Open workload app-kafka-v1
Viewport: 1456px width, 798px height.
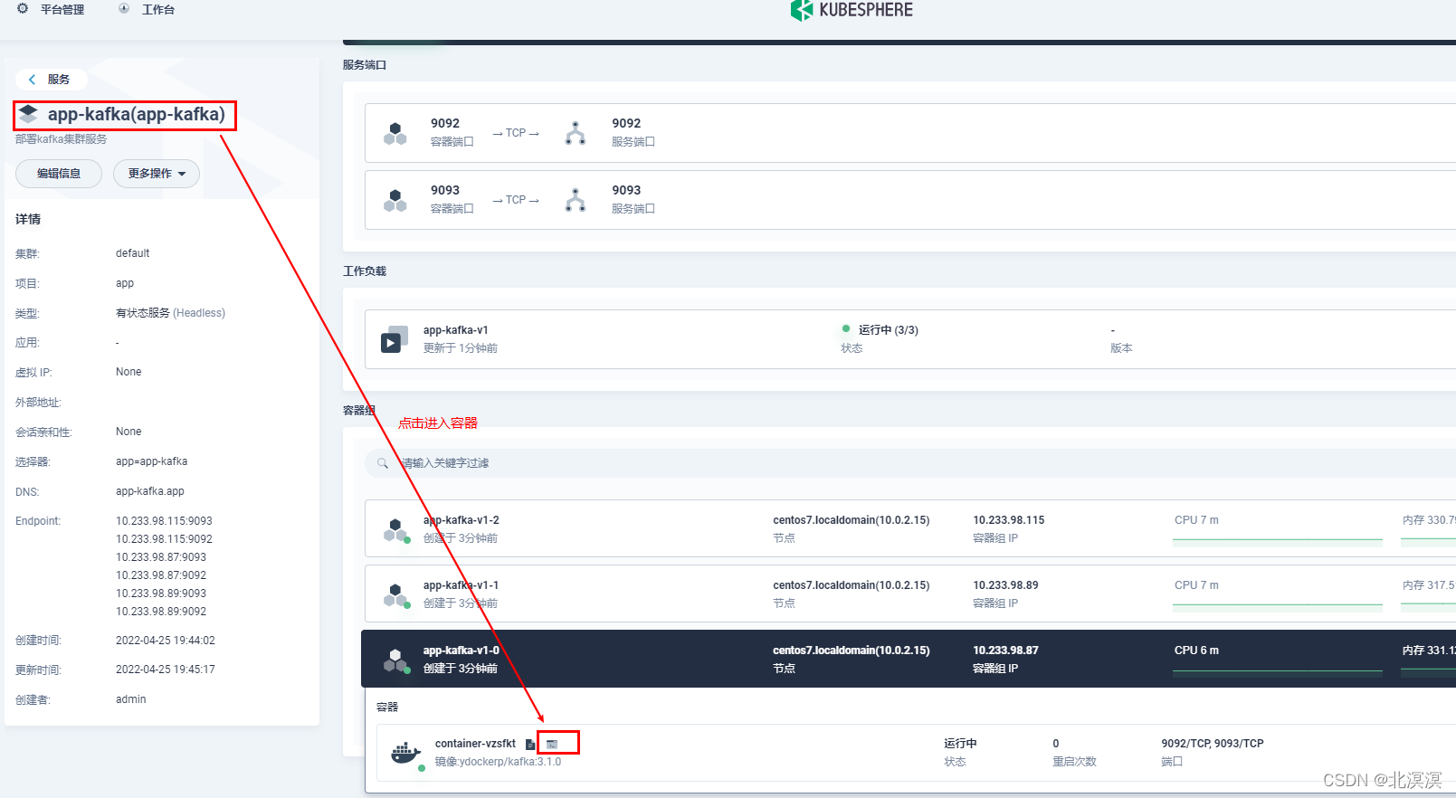455,330
